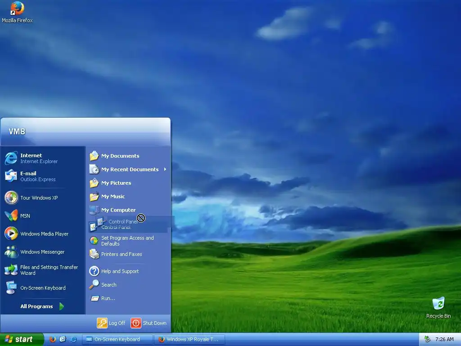Click the Tour Windows XP icon
461x346 pixels.
11,198
